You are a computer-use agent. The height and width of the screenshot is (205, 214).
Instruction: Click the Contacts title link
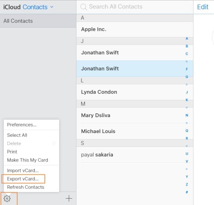click(x=35, y=7)
